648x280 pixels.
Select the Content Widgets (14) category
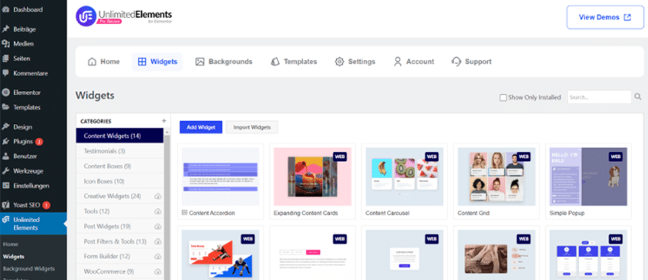[120, 136]
